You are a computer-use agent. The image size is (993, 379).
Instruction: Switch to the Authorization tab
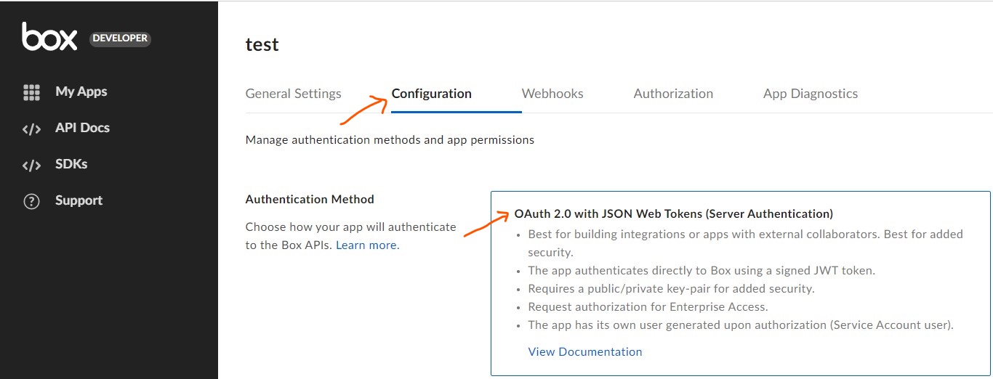673,94
